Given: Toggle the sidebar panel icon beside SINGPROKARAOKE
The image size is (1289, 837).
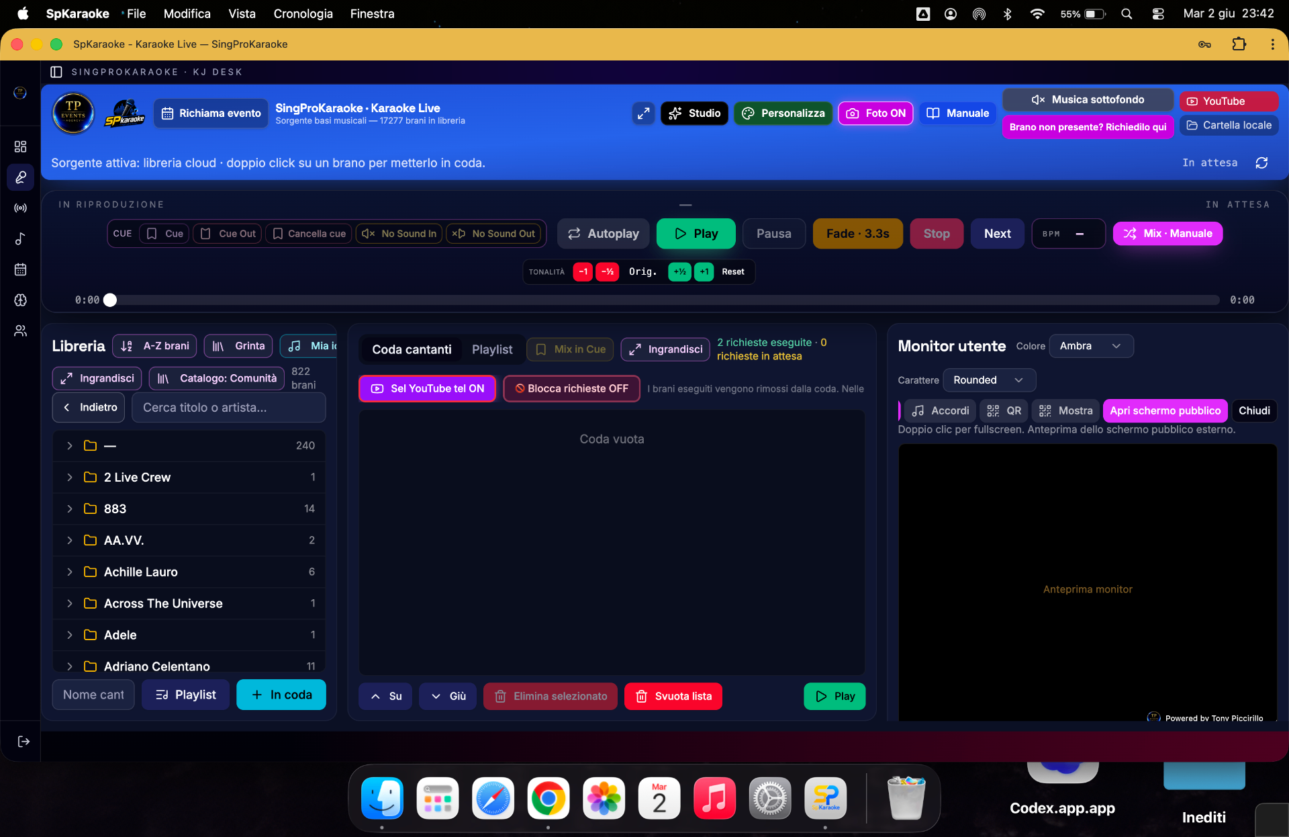Looking at the screenshot, I should tap(56, 72).
